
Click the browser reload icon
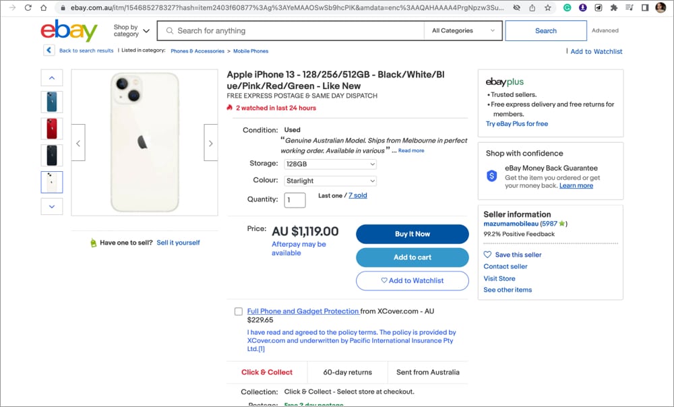[27, 7]
